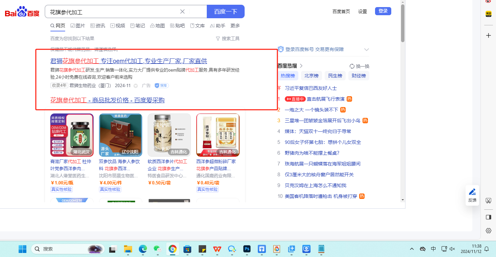This screenshot has height=257, width=496.
Task: Open the 百度首页 link
Action: tap(341, 11)
